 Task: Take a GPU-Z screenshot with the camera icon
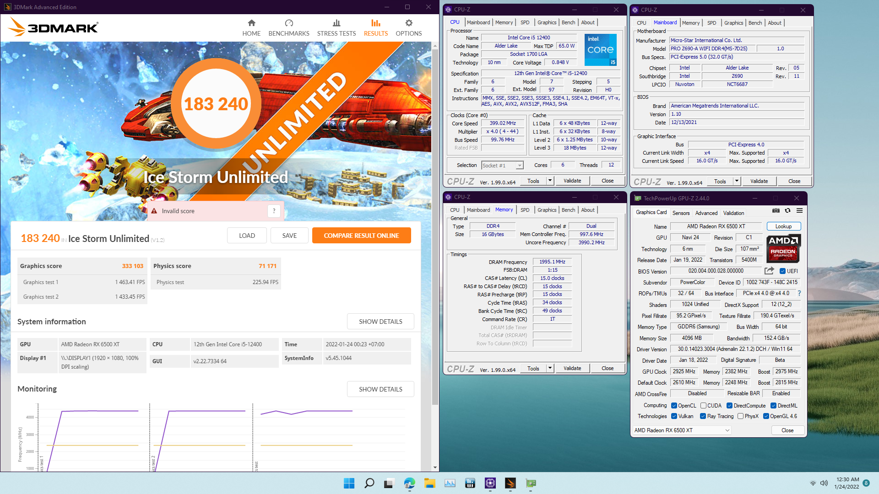[x=776, y=211]
